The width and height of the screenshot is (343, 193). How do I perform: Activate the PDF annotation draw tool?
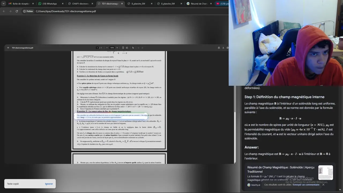pyautogui.click(x=133, y=48)
